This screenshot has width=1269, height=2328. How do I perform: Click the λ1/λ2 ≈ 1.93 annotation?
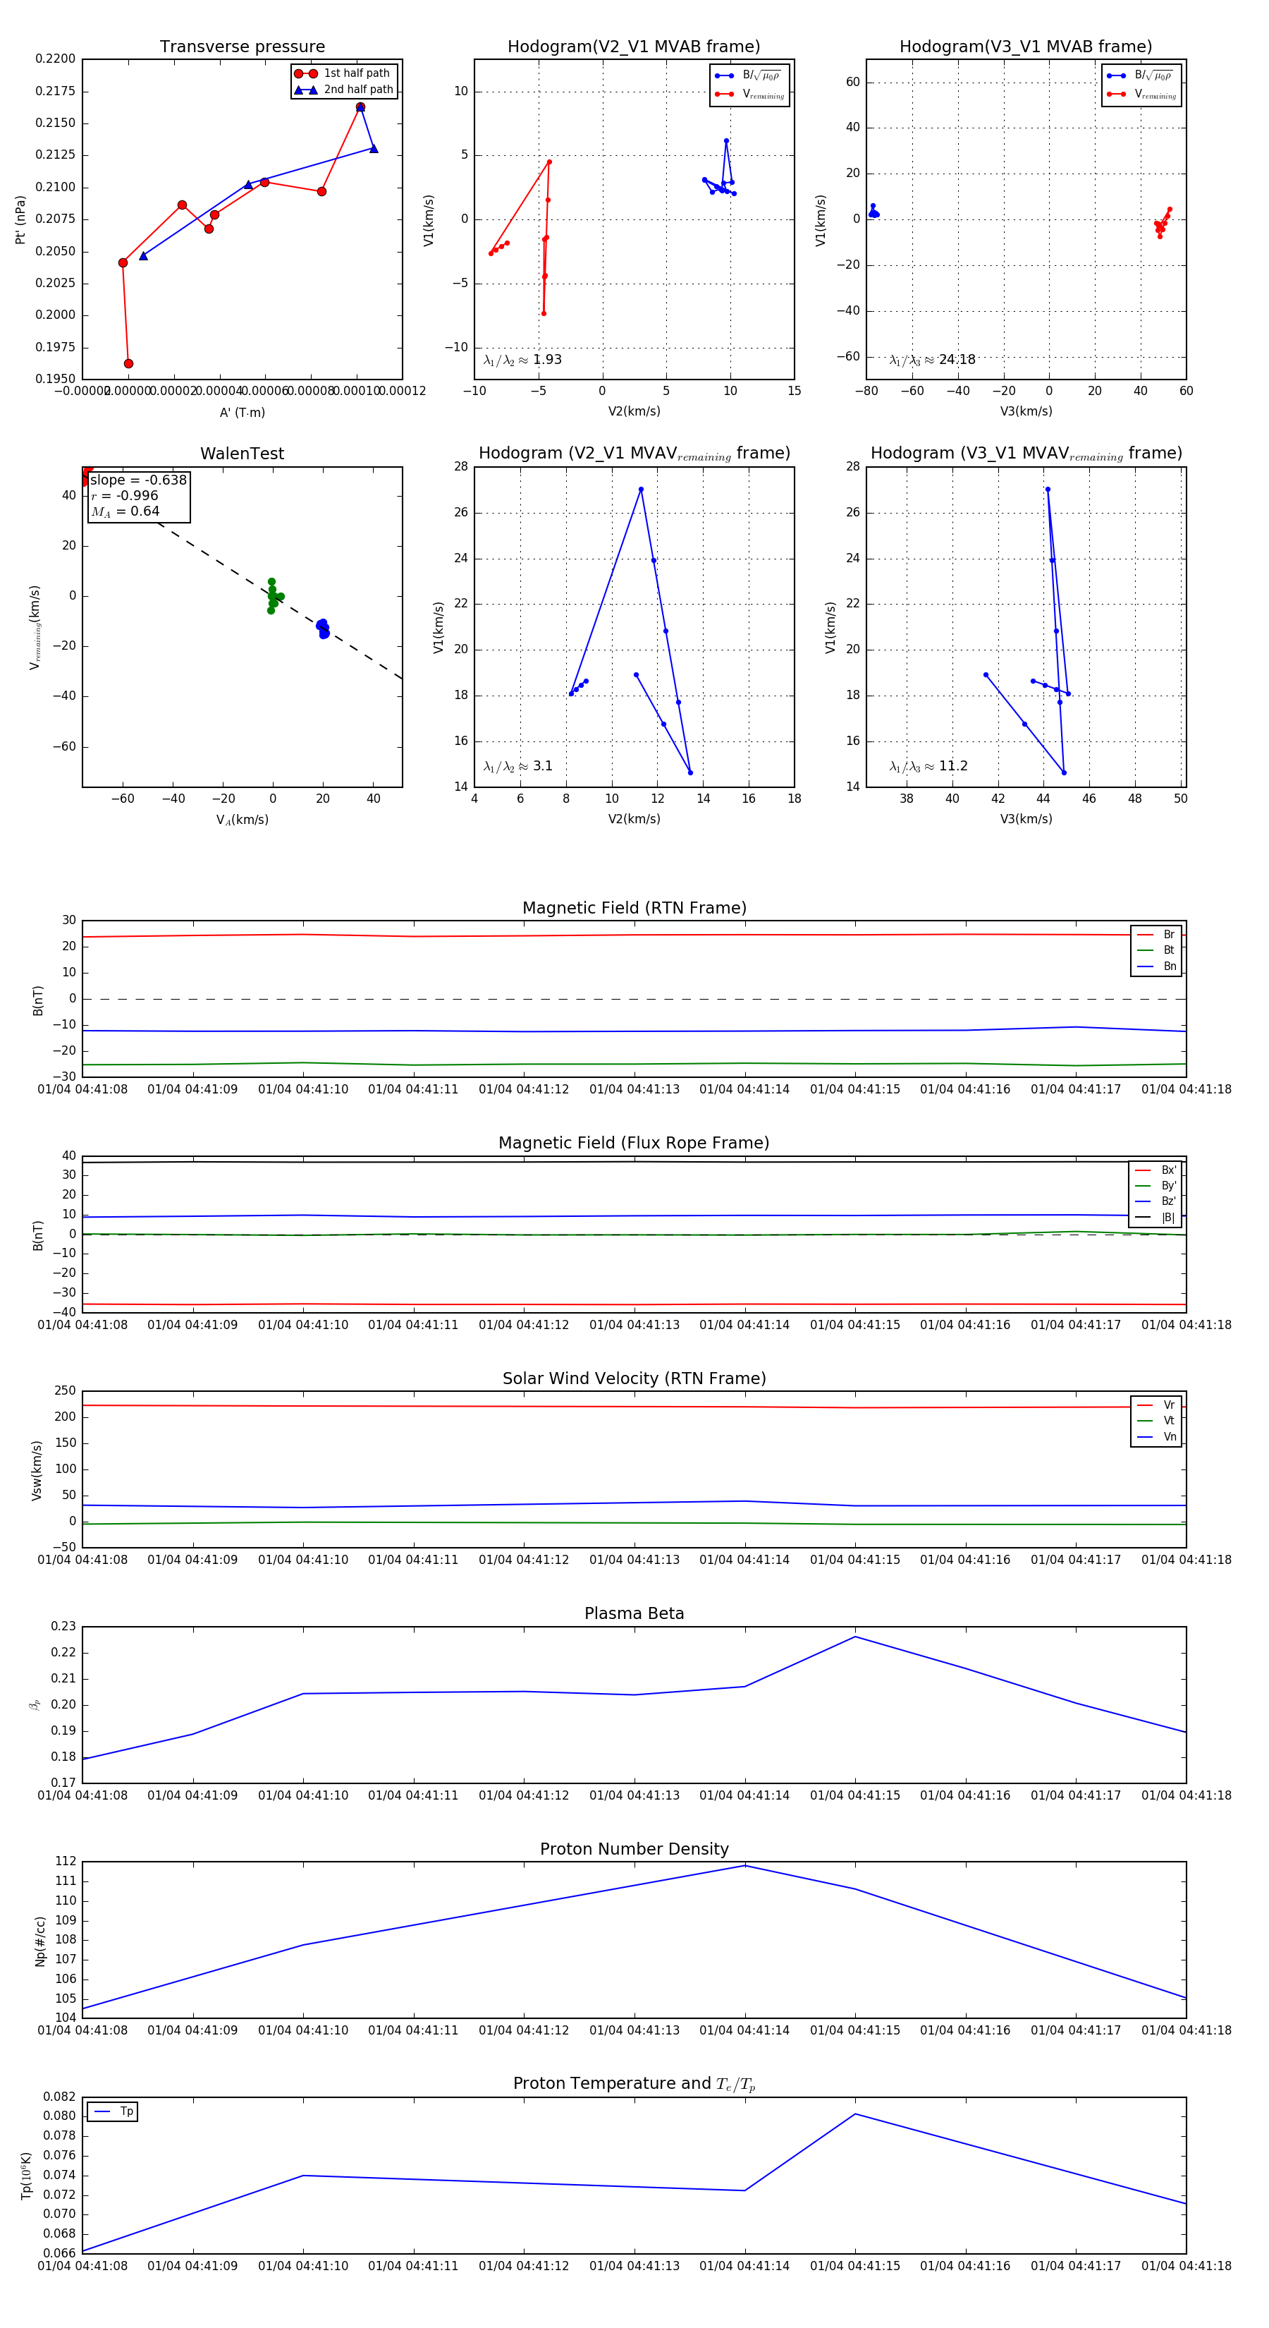(x=522, y=360)
